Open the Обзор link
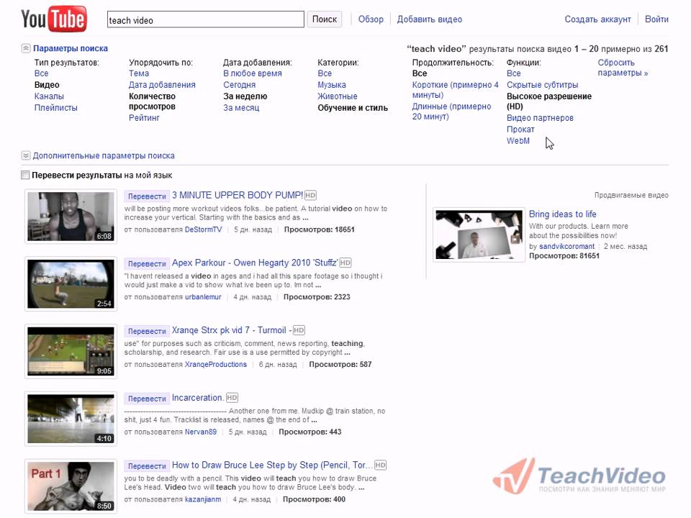Viewport: 691px width, 518px height. click(x=371, y=19)
